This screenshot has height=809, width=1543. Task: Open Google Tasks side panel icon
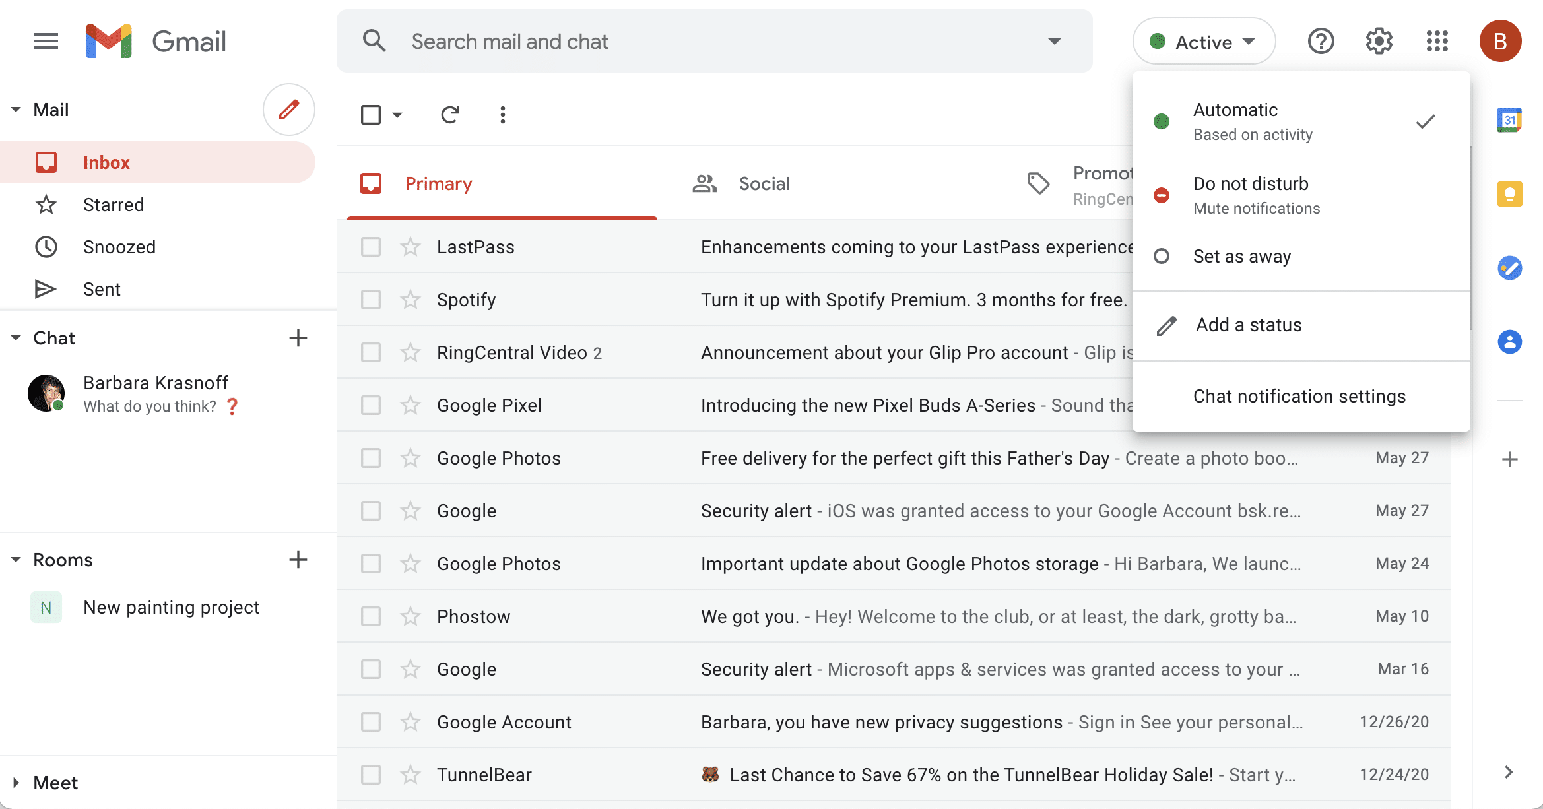tap(1509, 268)
